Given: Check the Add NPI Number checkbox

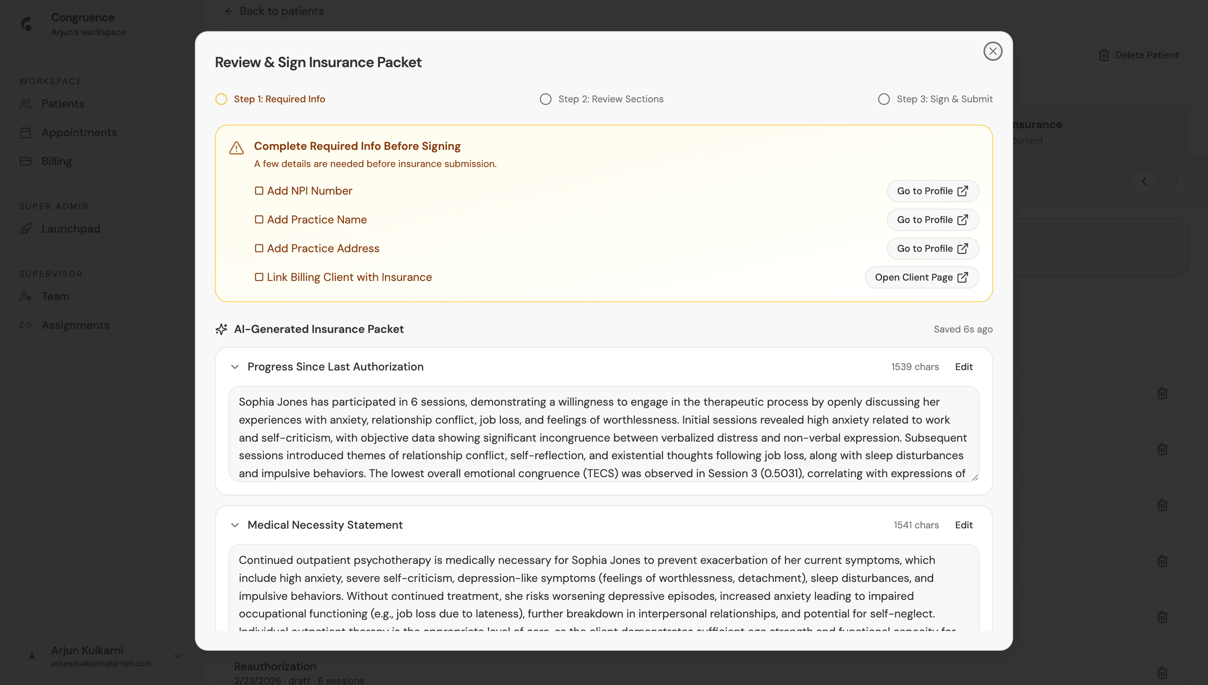Looking at the screenshot, I should coord(258,191).
